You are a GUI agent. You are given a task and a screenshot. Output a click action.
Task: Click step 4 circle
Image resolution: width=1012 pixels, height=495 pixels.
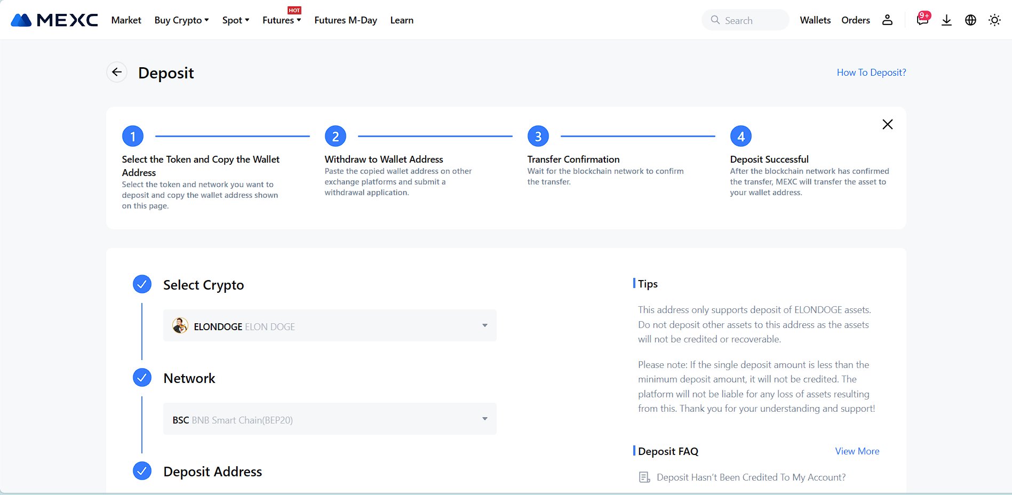tap(741, 137)
